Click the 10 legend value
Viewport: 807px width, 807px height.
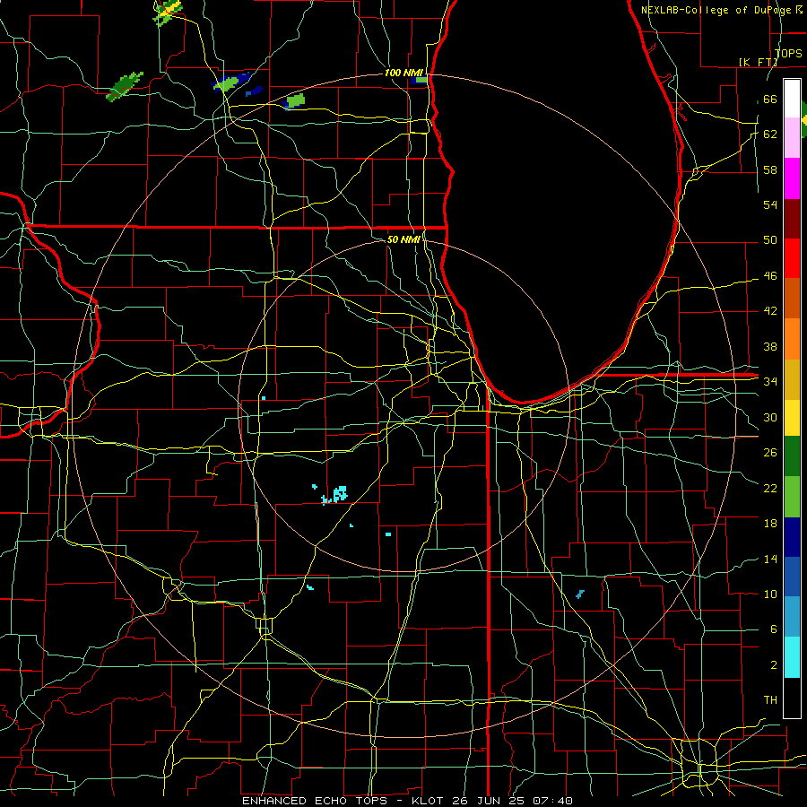770,594
